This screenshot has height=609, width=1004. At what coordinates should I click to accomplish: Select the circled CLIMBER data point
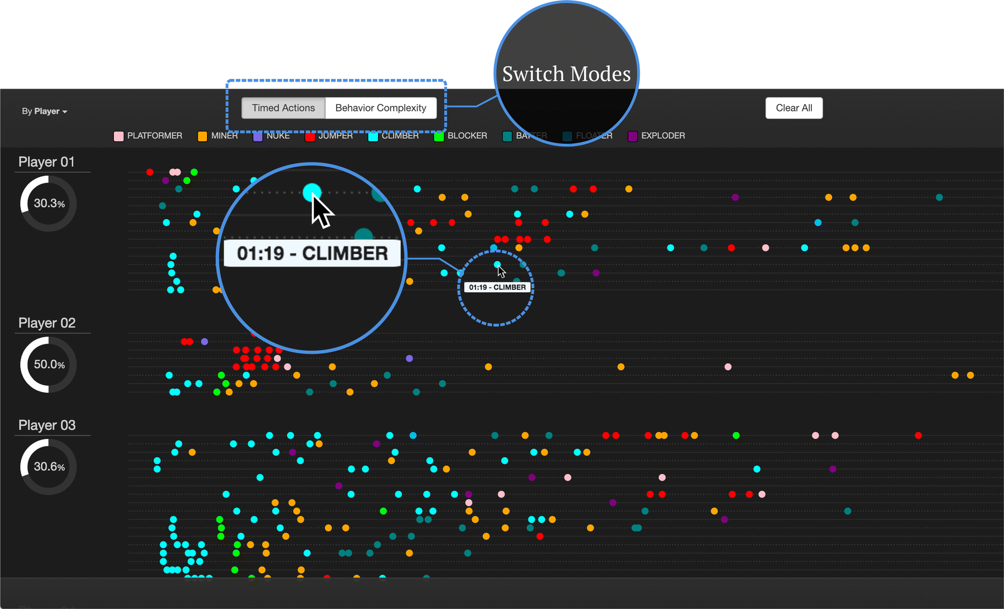click(x=497, y=265)
